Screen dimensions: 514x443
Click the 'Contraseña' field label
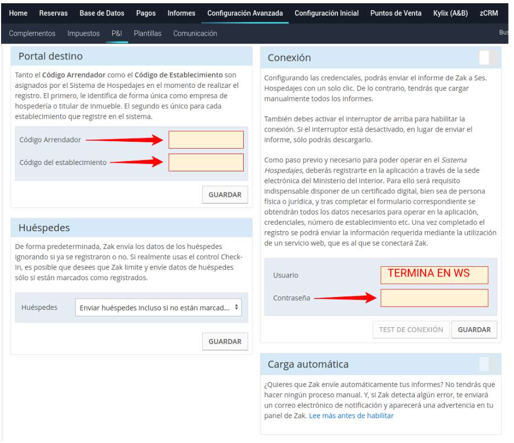[x=291, y=298]
